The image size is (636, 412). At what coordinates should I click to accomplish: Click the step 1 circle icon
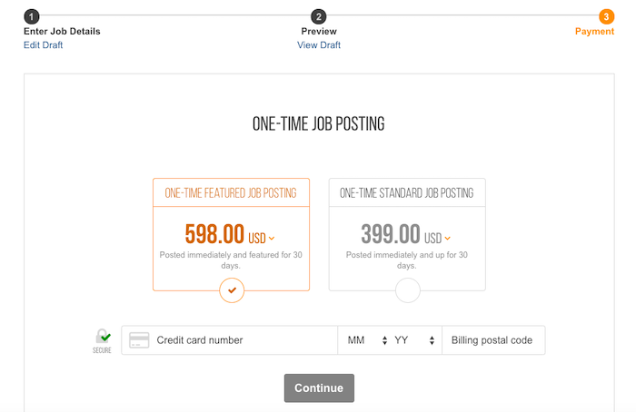(x=32, y=16)
